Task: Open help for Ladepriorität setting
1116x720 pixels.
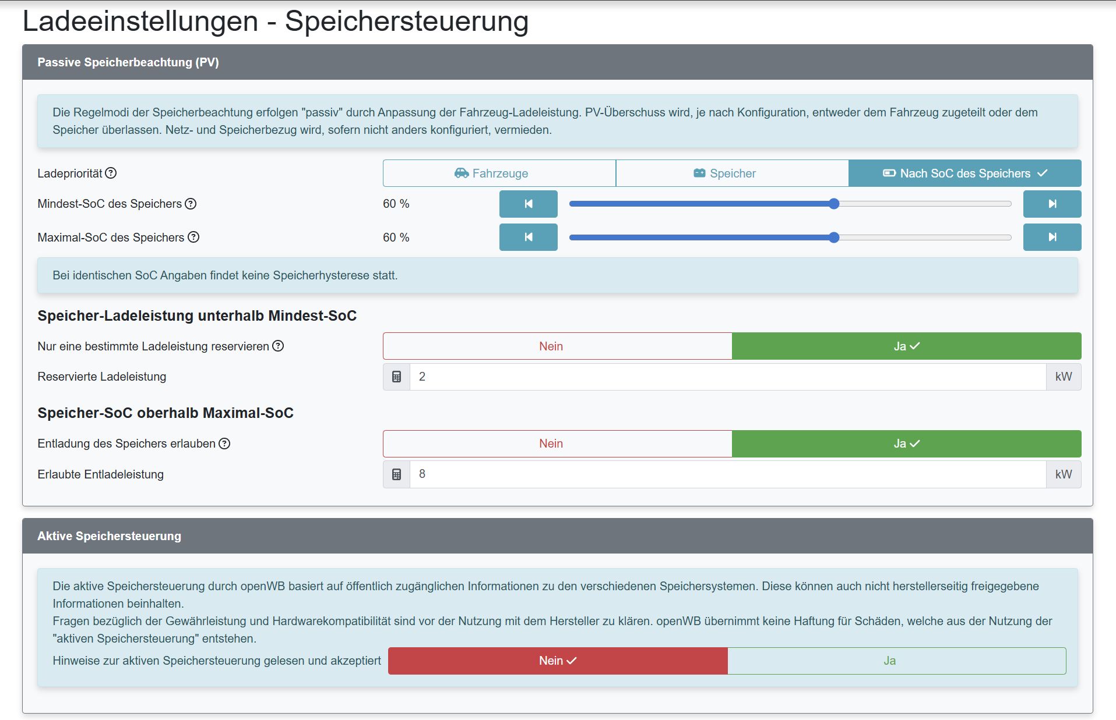Action: [112, 173]
